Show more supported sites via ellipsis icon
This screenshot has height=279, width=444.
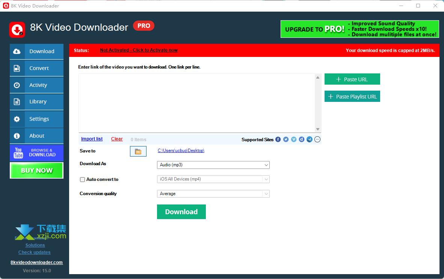[x=317, y=139]
